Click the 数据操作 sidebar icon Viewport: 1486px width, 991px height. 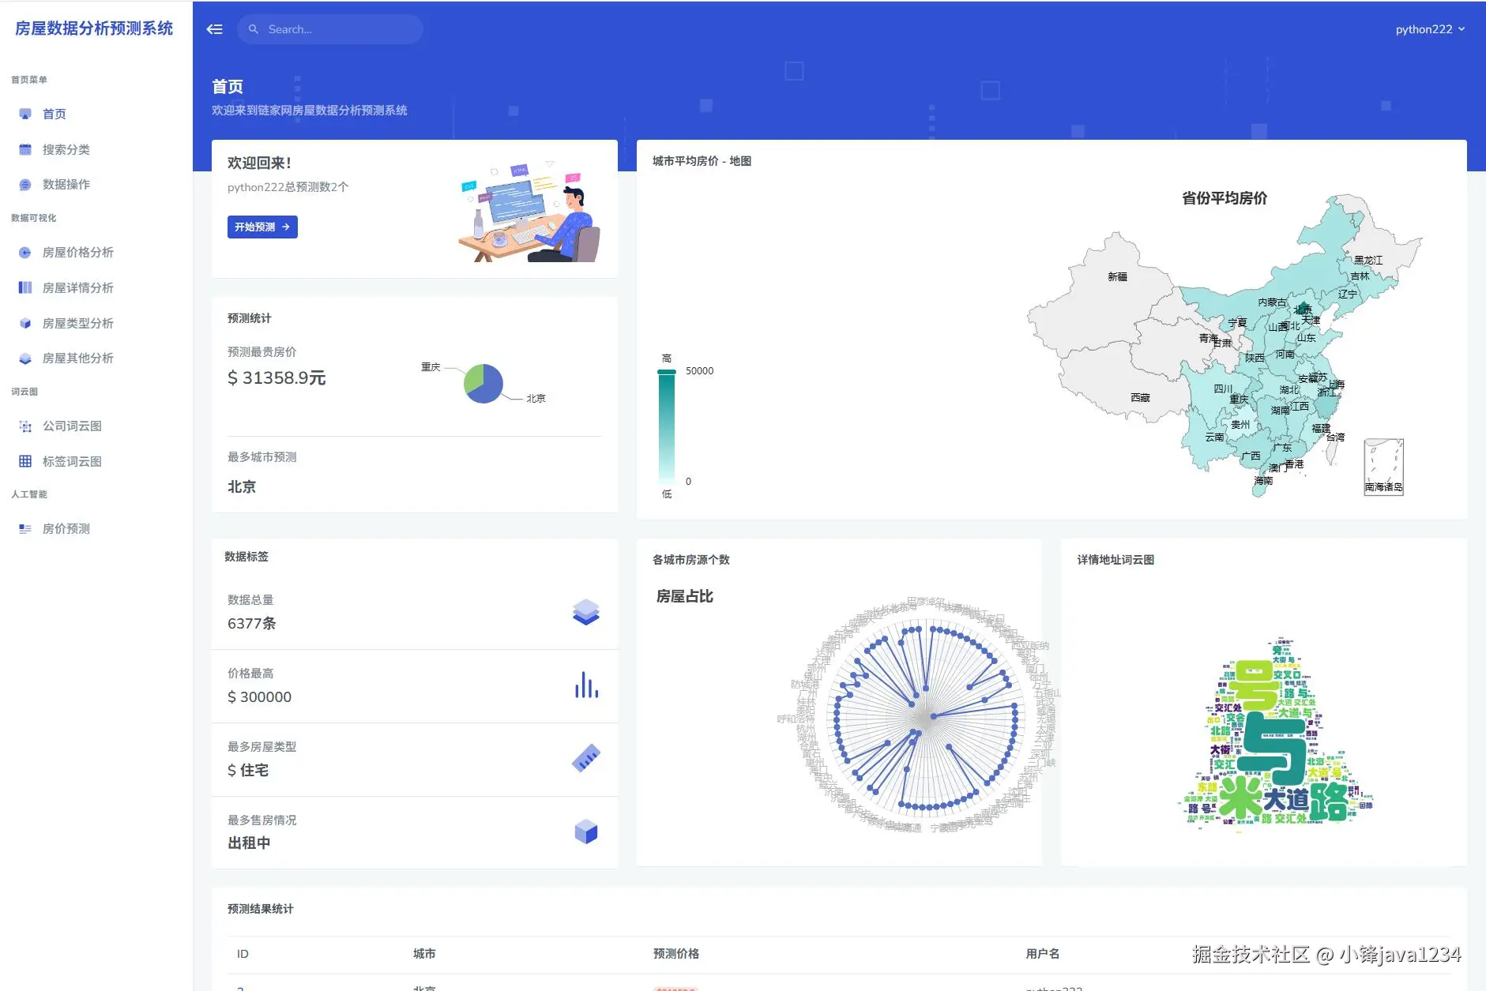point(25,184)
